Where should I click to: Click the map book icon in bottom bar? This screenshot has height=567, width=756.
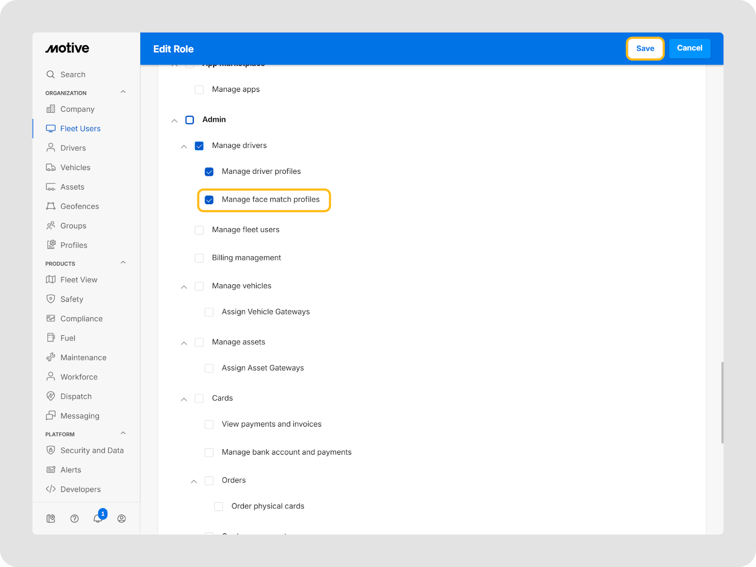pyautogui.click(x=51, y=518)
